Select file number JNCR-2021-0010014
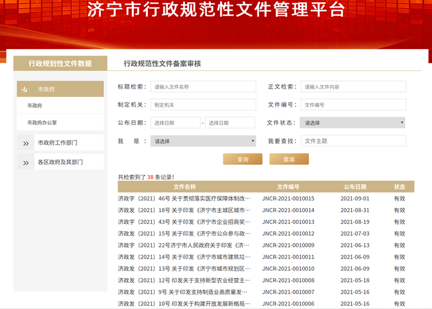The width and height of the screenshot is (432, 309). click(288, 210)
